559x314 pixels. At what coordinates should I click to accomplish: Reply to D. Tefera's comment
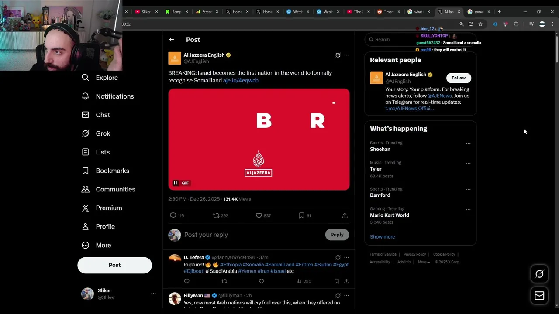pos(187,281)
